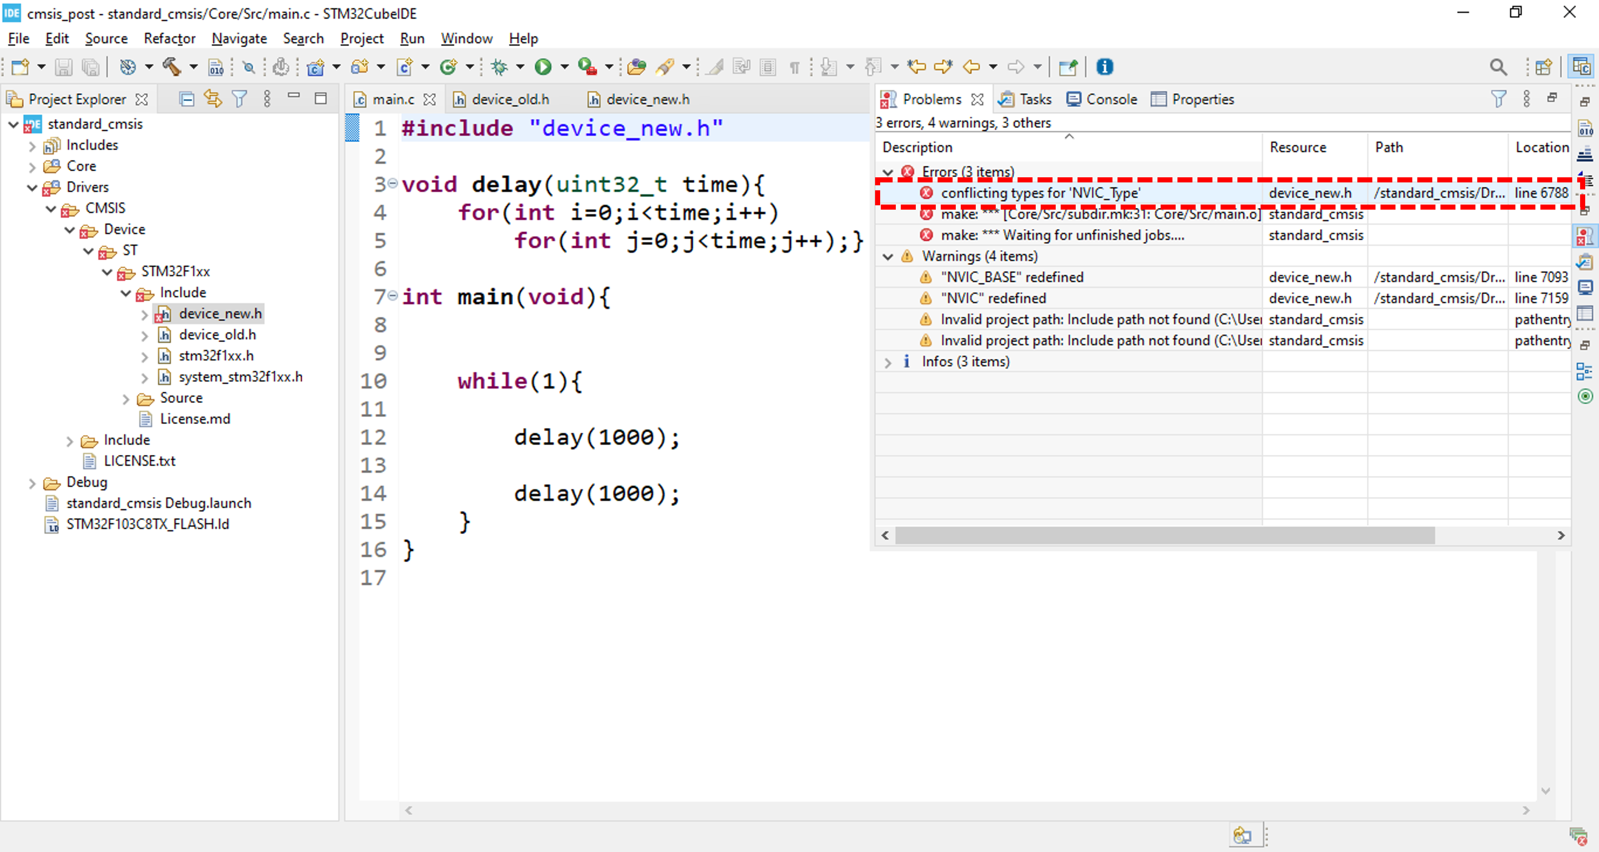Click the yellow Back navigation arrow
The height and width of the screenshot is (852, 1599).
coord(971,66)
